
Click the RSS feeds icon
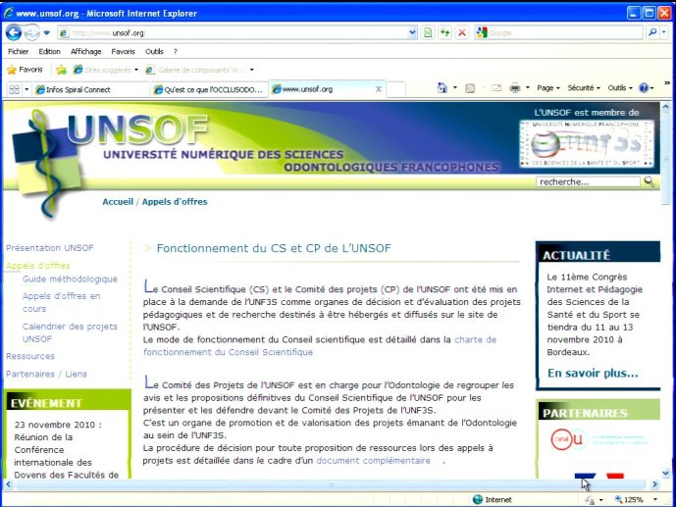pyautogui.click(x=470, y=88)
